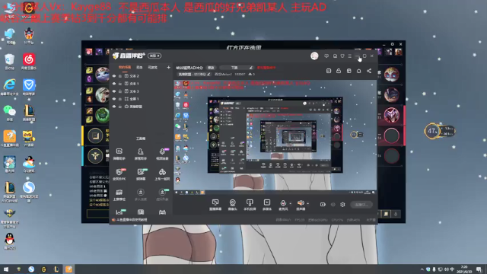Image resolution: width=487 pixels, height=274 pixels.
Task: Toggle visibility of the 全屏 1 source
Action: 114,99
